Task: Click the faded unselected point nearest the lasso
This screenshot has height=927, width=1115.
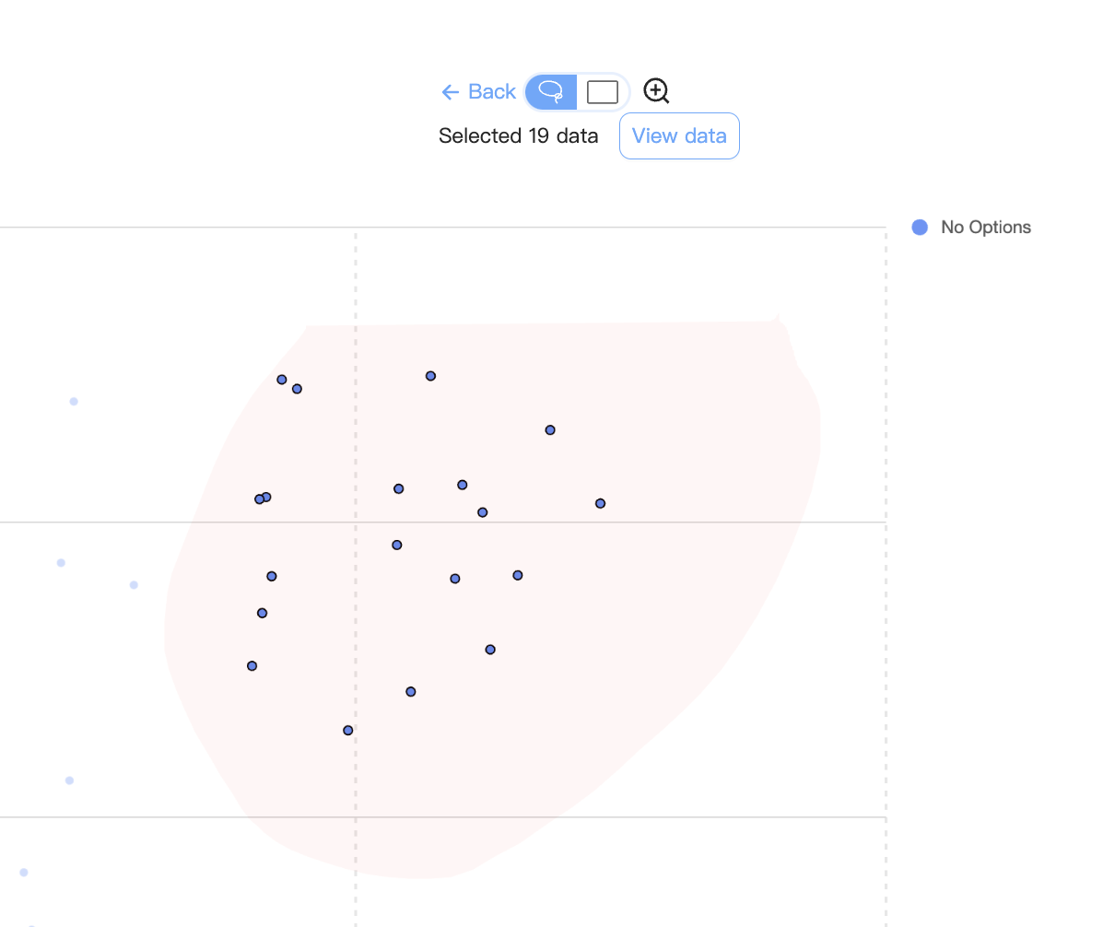Action: coord(134,585)
